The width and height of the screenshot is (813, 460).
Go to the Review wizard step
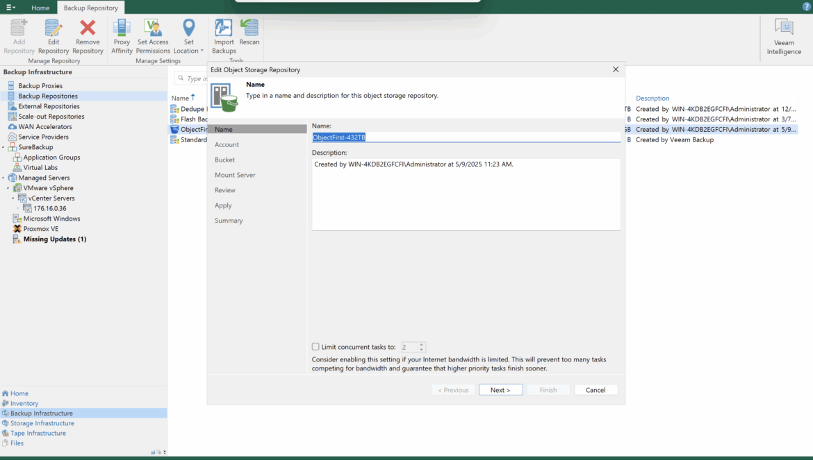click(225, 190)
